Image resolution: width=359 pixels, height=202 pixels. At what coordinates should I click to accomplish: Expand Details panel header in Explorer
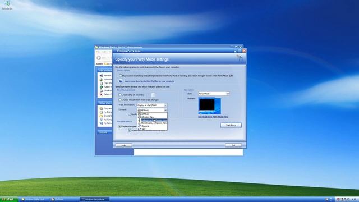point(105,132)
